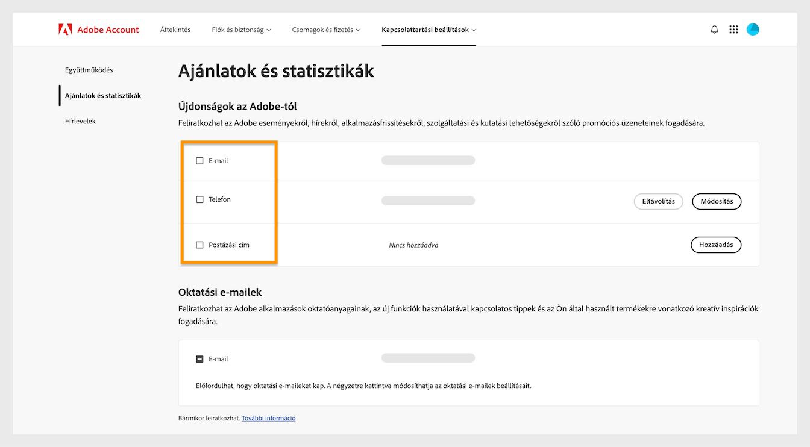Check the Telefon checkbox
810x447 pixels.
(199, 199)
